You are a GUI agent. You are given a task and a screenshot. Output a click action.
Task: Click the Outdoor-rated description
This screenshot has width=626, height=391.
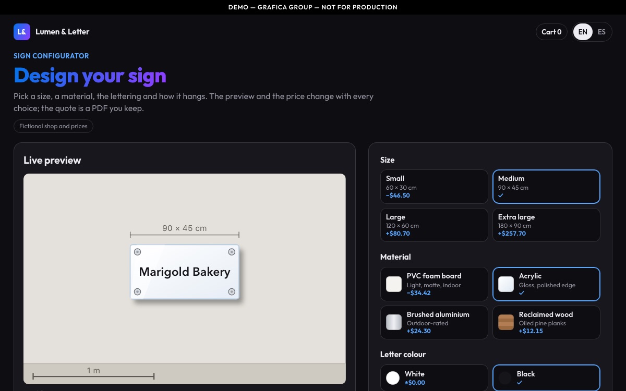tap(428, 323)
